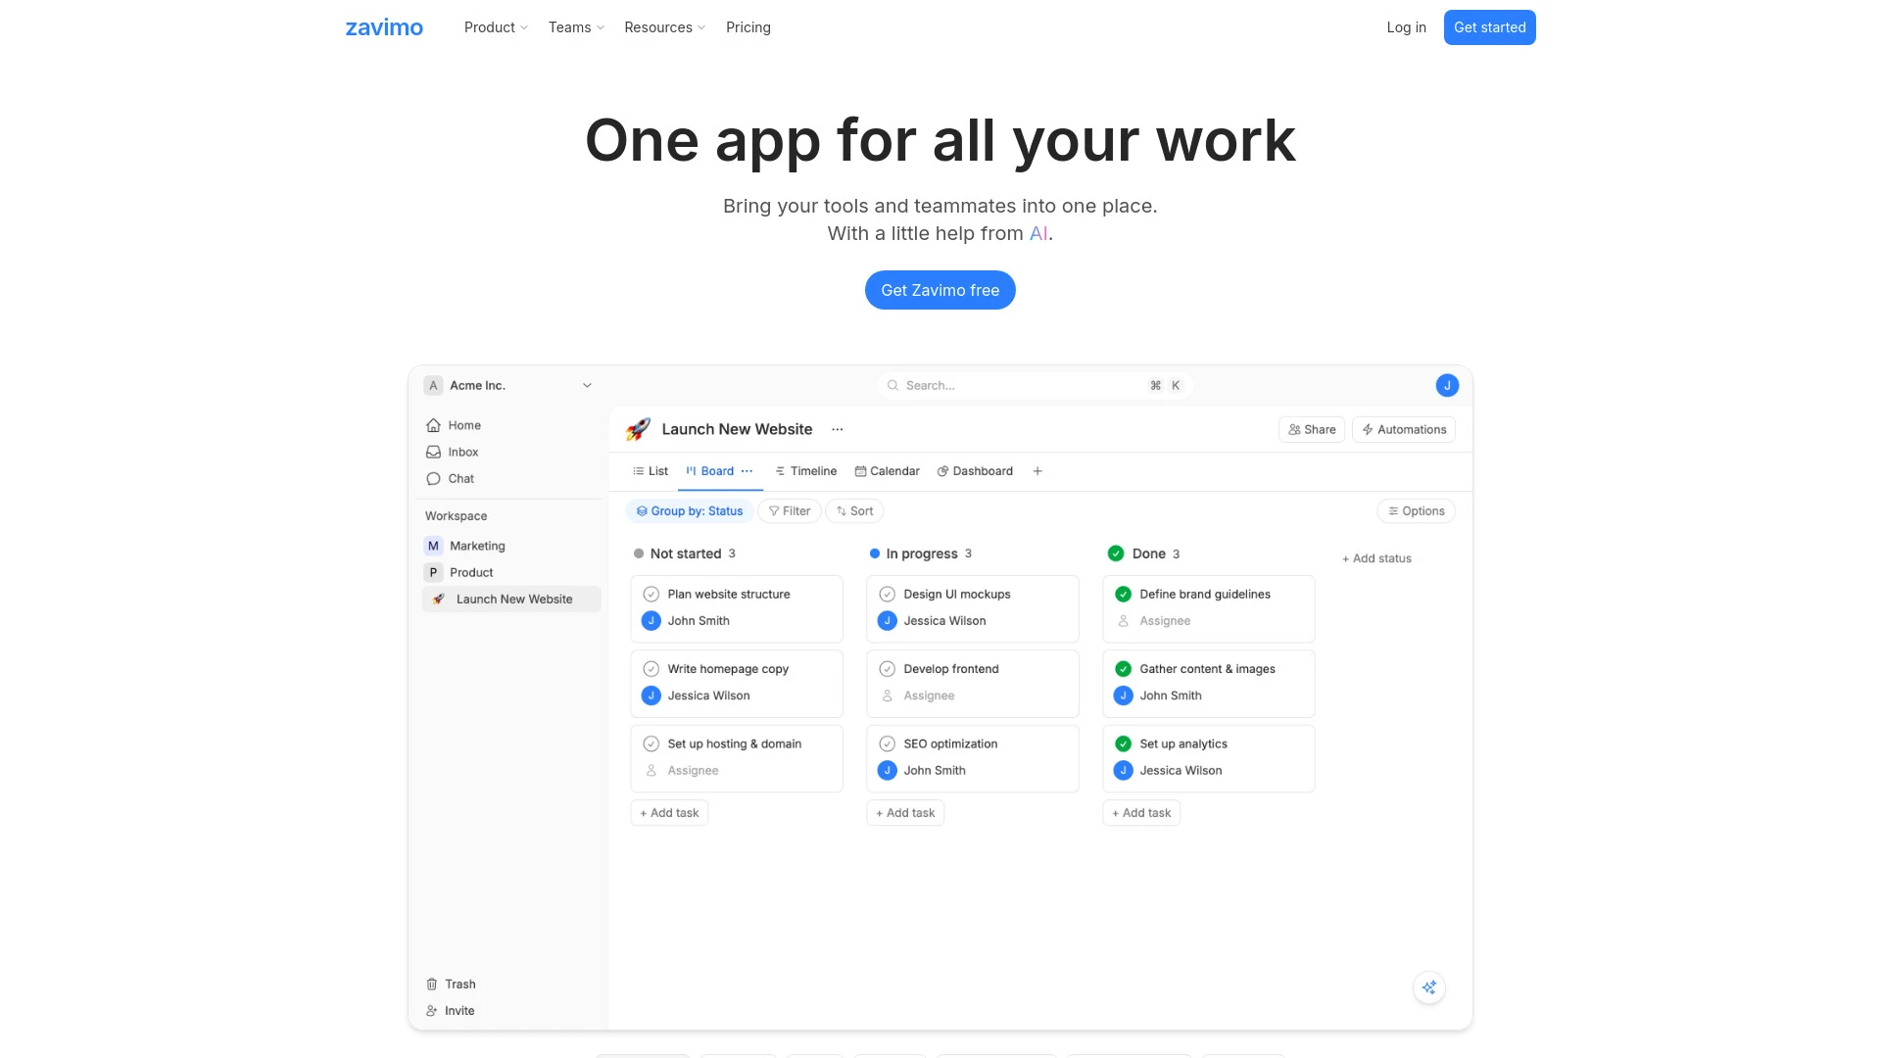Toggle completion of Write homepage copy
The image size is (1881, 1058).
[651, 669]
